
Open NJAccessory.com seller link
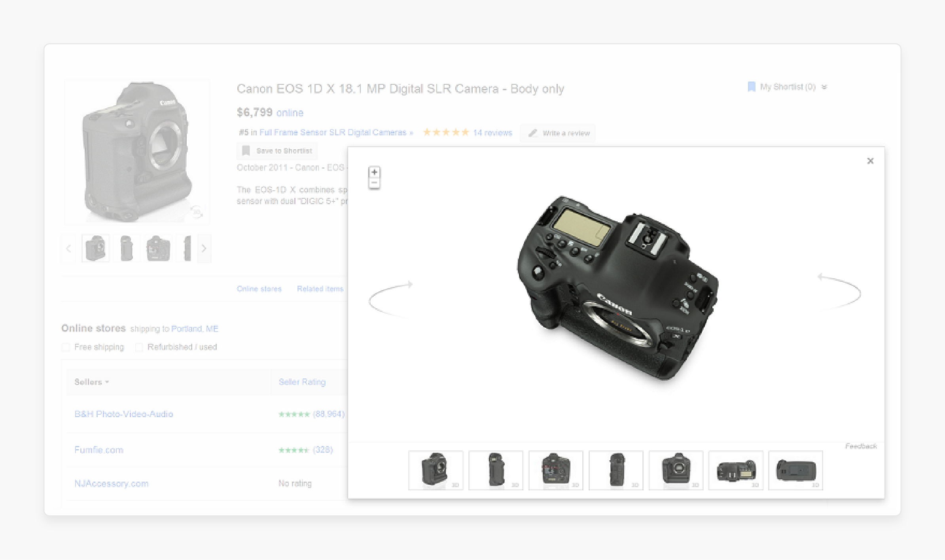(x=112, y=484)
